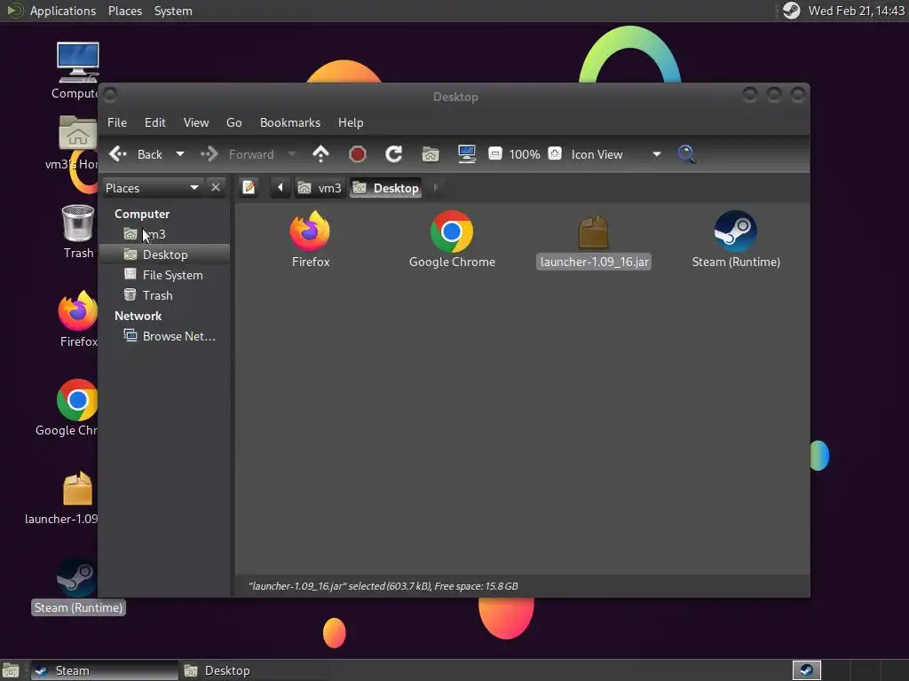Open the window menu button in title bar
Viewport: 909px width, 681px height.
(110, 94)
